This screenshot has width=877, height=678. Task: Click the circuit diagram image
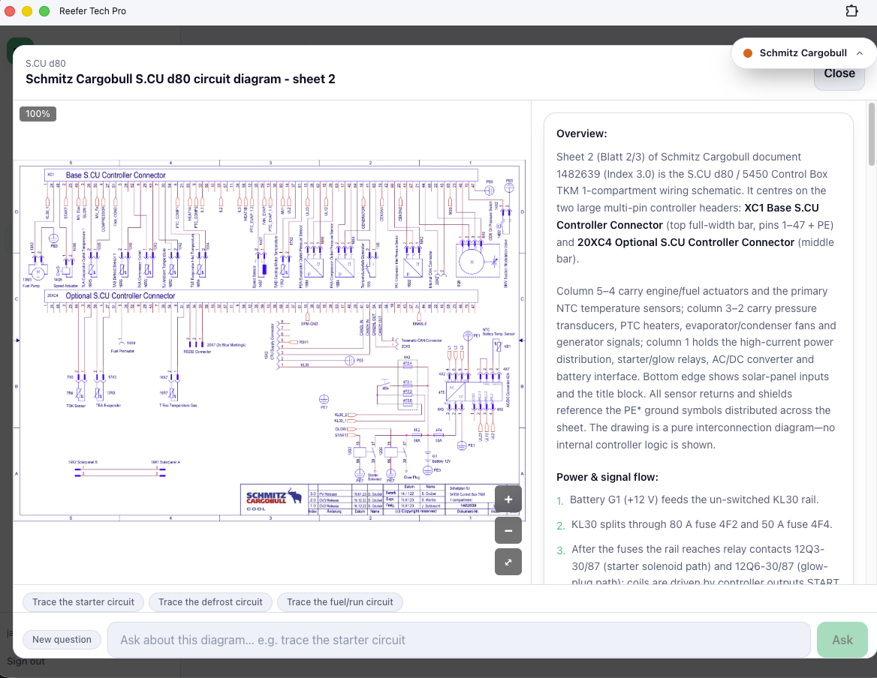[x=270, y=340]
